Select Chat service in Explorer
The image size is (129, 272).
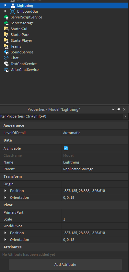coord(15,58)
